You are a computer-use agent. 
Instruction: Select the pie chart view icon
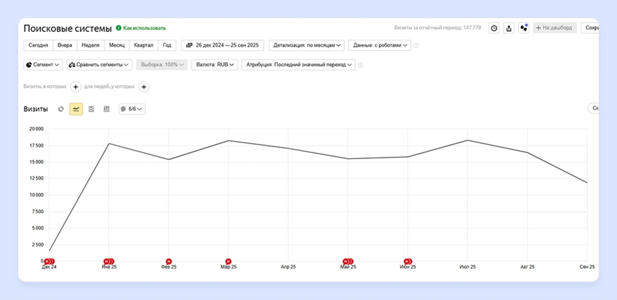point(61,109)
